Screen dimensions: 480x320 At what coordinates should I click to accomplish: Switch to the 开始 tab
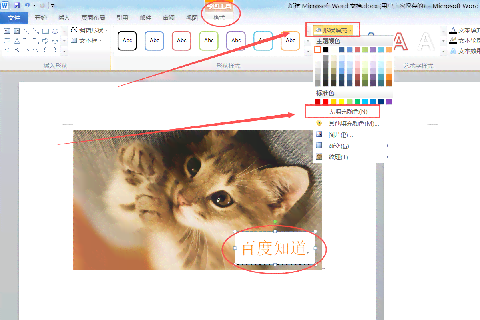pyautogui.click(x=40, y=18)
